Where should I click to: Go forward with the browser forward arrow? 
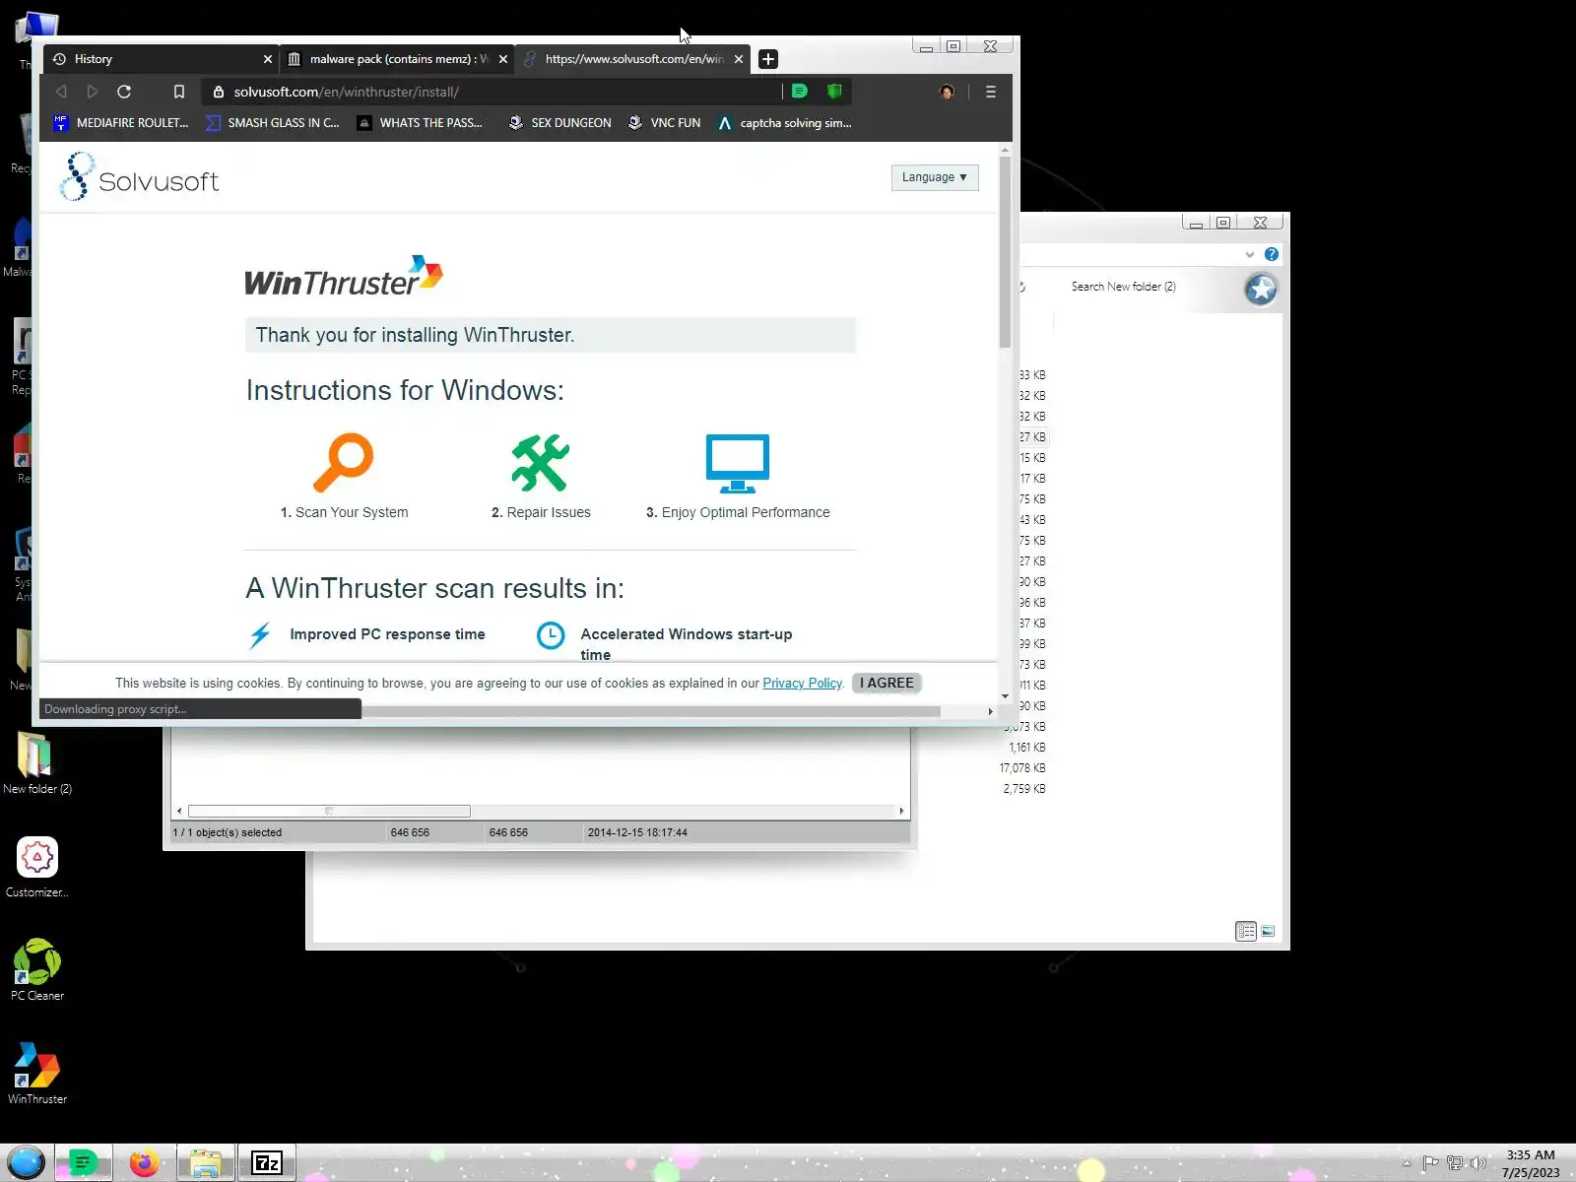coord(93,92)
